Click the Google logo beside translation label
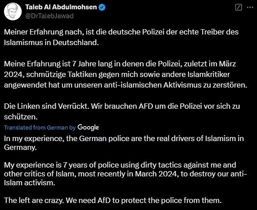Viewport: 257px width, 210px height. pyautogui.click(x=88, y=127)
